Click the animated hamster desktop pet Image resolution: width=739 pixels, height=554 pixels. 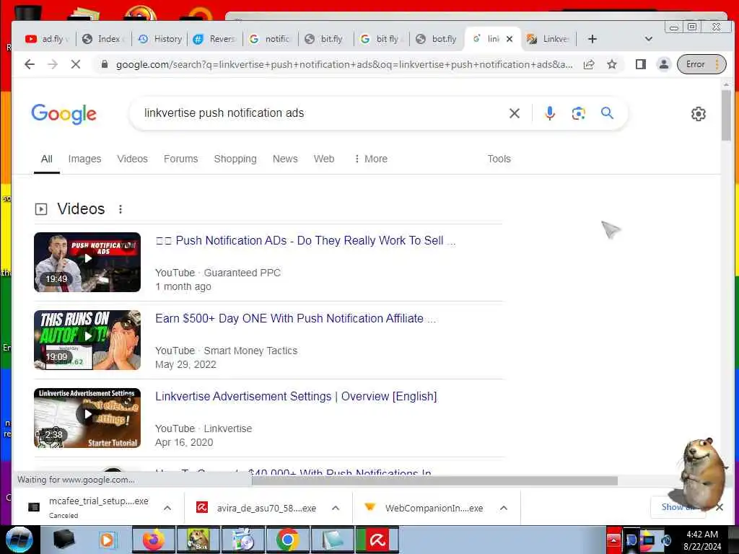click(700, 473)
